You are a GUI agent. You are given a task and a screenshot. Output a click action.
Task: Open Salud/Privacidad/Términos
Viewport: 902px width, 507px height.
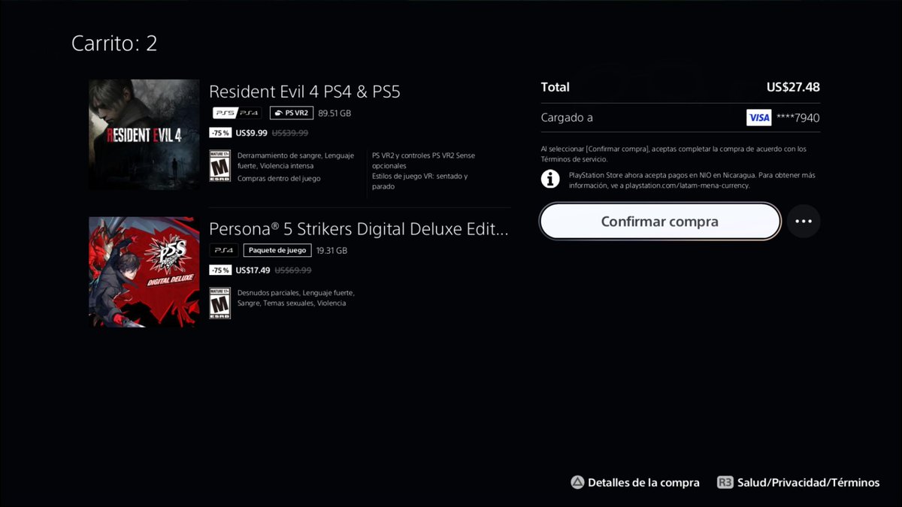808,483
